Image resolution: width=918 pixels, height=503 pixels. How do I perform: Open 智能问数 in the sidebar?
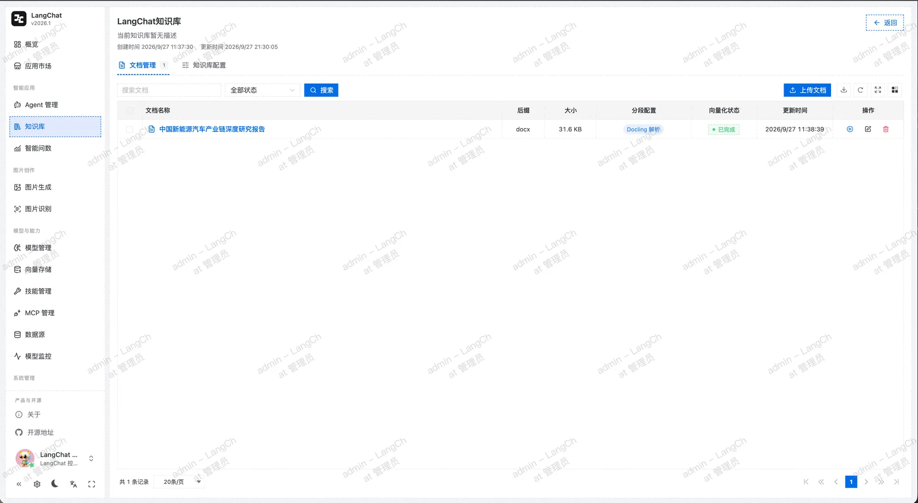55,148
